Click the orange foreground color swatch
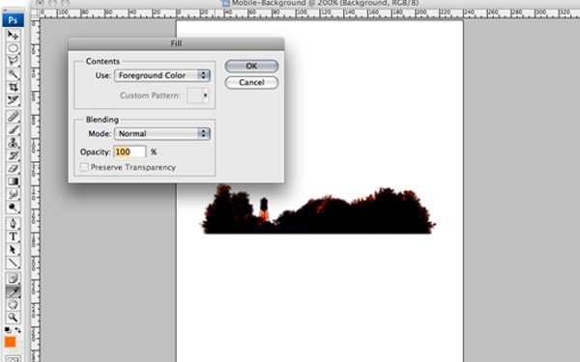The width and height of the screenshot is (580, 362). pos(10,342)
